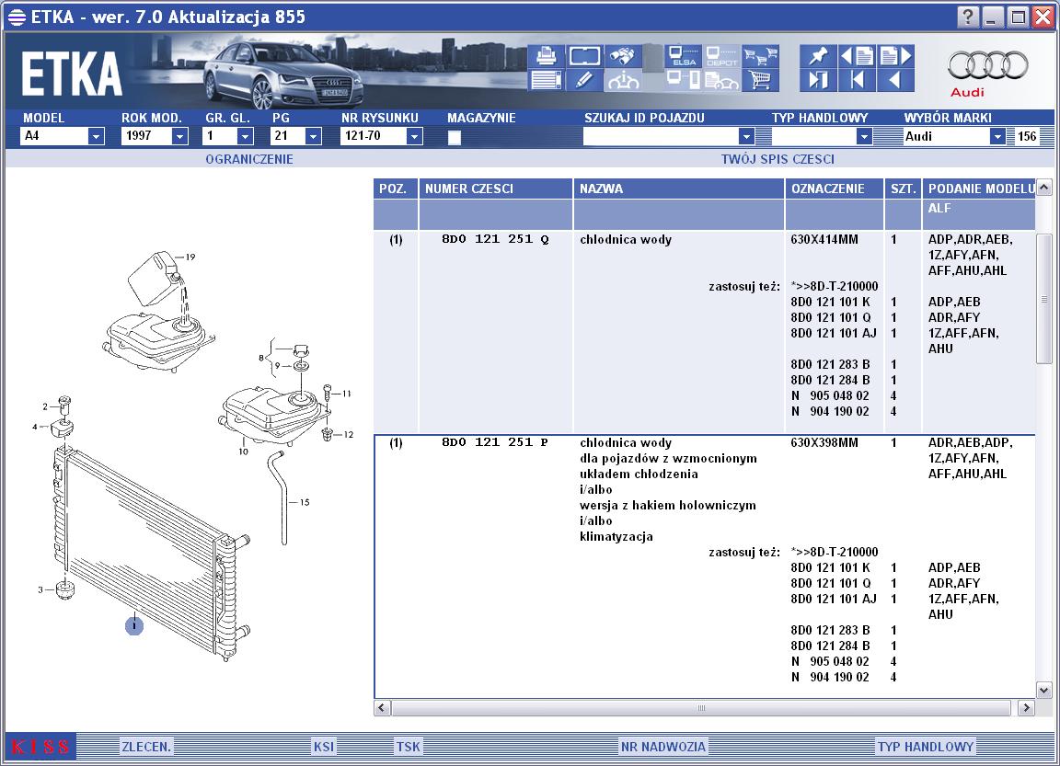Click the 630X398MM designation cell
Viewport: 1060px width, 766px height.
point(824,442)
